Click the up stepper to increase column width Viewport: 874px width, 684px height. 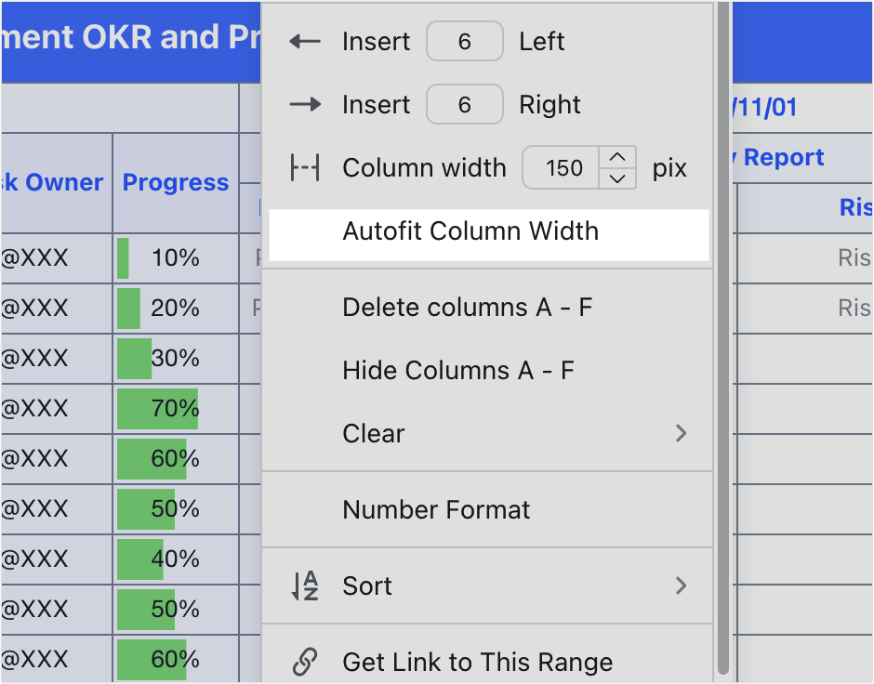click(620, 158)
